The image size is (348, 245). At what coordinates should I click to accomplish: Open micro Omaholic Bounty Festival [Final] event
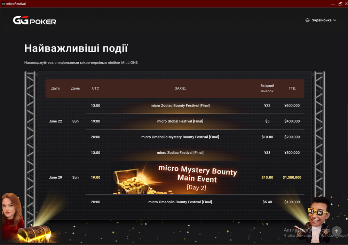coord(180,202)
